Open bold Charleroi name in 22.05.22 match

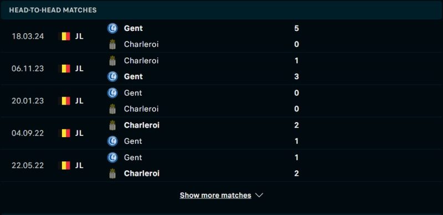tap(142, 173)
